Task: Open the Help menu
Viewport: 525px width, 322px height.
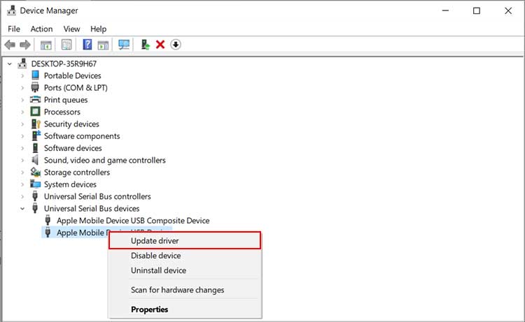Action: point(98,29)
